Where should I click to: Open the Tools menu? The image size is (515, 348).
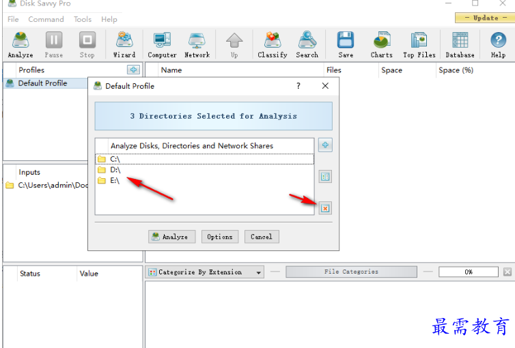click(83, 19)
